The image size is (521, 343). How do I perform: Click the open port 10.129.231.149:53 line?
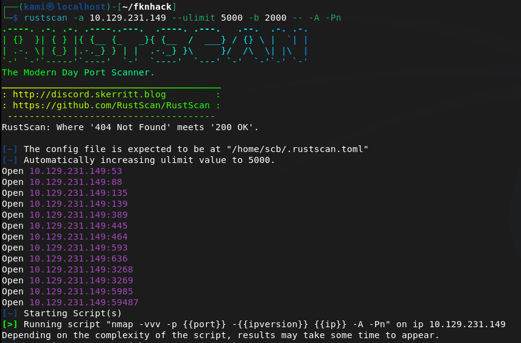[x=75, y=171]
